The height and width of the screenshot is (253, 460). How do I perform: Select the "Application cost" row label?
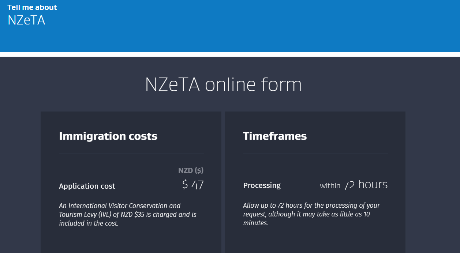(x=87, y=186)
